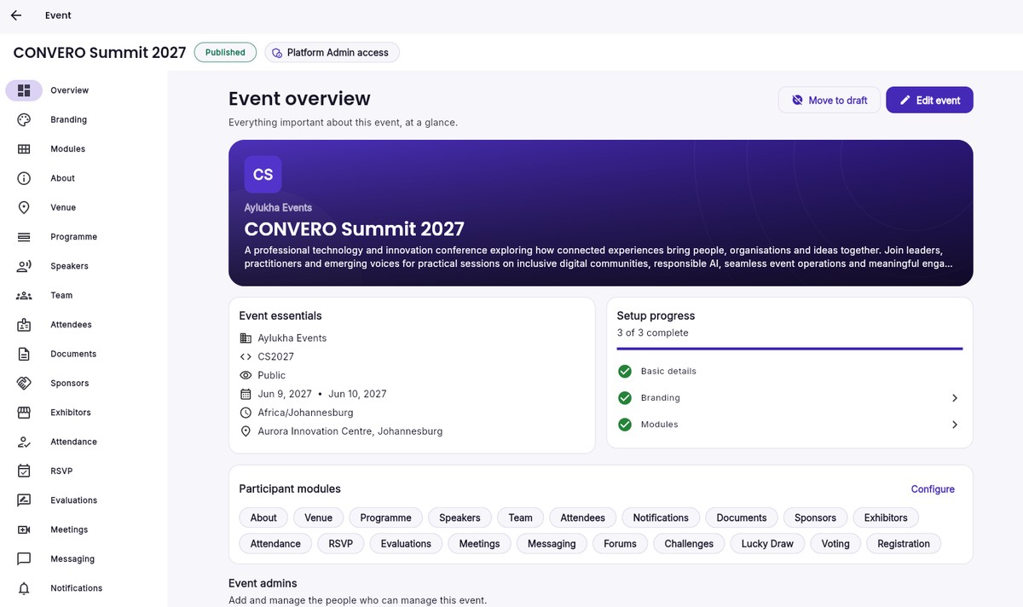Click the code brackets icon beside CS2027
Image resolution: width=1023 pixels, height=607 pixels.
click(246, 356)
